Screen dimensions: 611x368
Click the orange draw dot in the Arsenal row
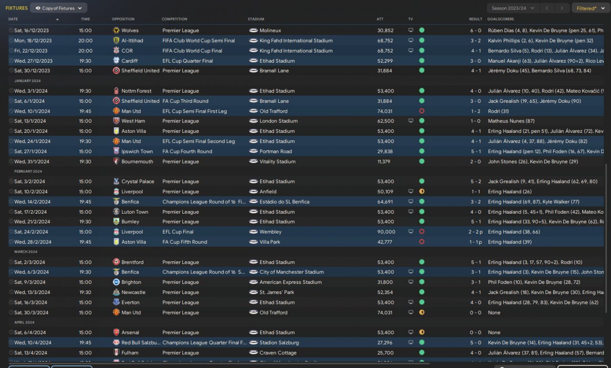pos(421,333)
